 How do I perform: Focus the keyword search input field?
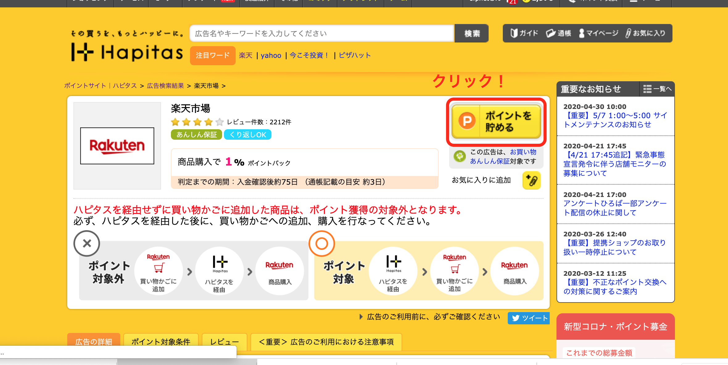(321, 33)
